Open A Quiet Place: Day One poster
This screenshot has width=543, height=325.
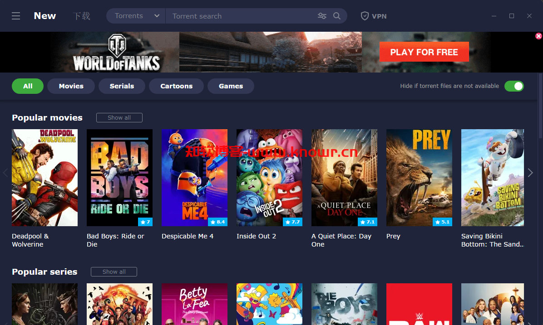344,178
